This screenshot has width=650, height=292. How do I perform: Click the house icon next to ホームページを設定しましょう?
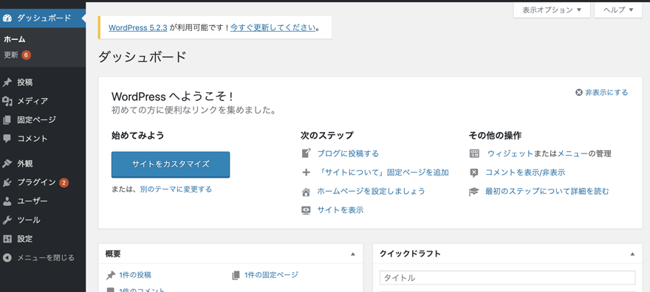click(x=306, y=192)
